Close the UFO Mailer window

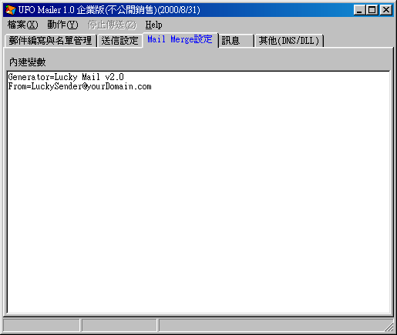click(x=385, y=10)
